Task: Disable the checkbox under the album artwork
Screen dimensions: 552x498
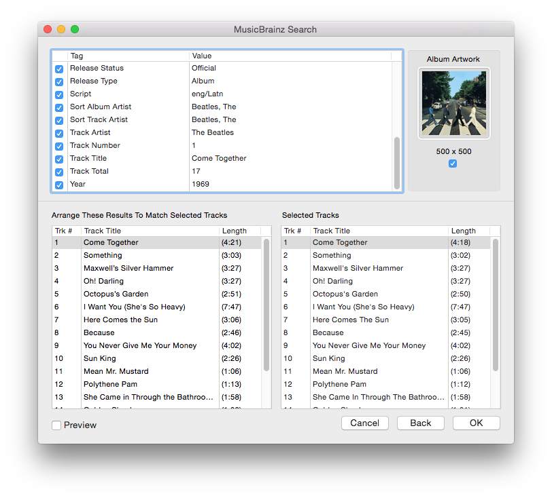Action: coord(453,164)
